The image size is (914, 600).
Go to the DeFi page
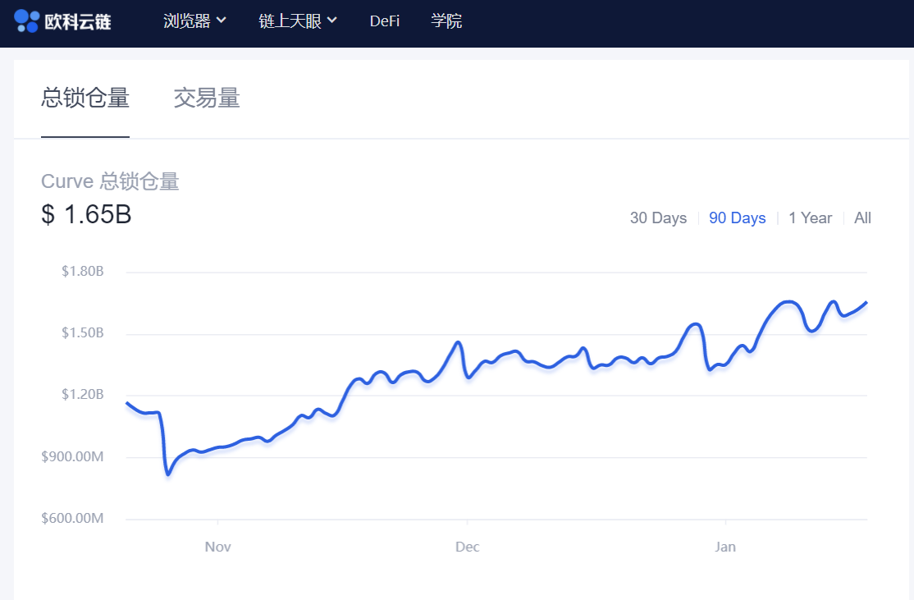point(385,21)
